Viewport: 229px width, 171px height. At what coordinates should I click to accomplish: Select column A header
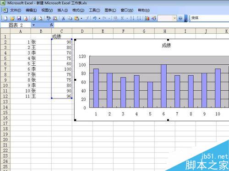coord(21,31)
